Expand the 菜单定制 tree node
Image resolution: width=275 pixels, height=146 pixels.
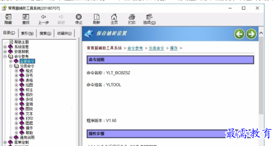(x=5, y=142)
